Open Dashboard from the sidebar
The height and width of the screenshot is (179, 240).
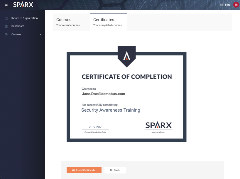[18, 26]
